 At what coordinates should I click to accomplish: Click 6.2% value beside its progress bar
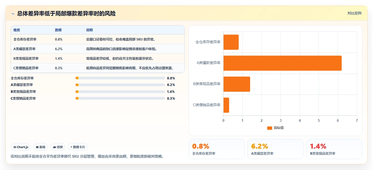pos(171,85)
